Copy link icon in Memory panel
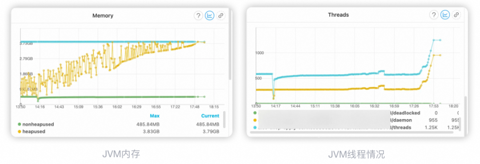Image resolution: width=480 pixels, height=164 pixels. [x=221, y=16]
